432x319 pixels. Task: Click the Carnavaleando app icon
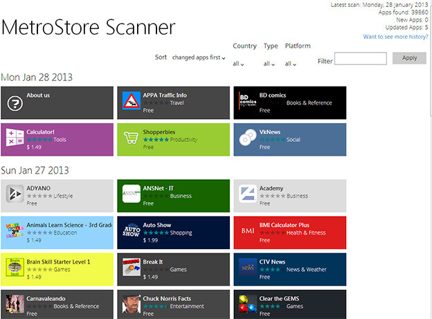[15, 304]
